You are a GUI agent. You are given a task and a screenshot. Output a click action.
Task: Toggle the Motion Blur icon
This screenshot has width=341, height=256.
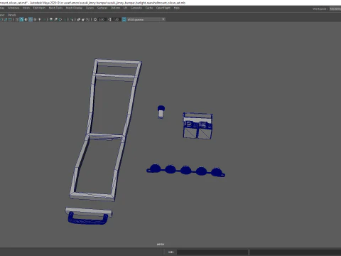[x=55, y=19]
